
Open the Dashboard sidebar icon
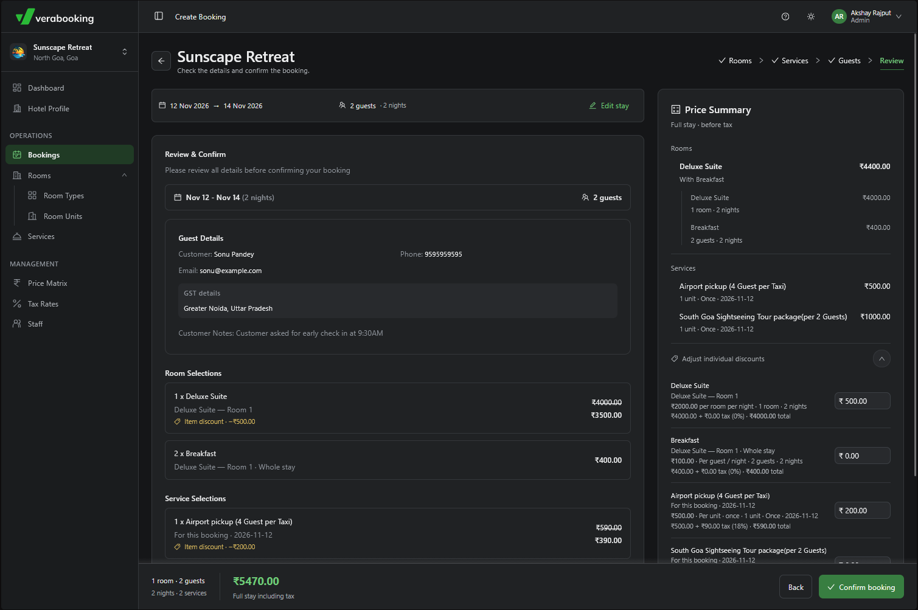(x=17, y=88)
